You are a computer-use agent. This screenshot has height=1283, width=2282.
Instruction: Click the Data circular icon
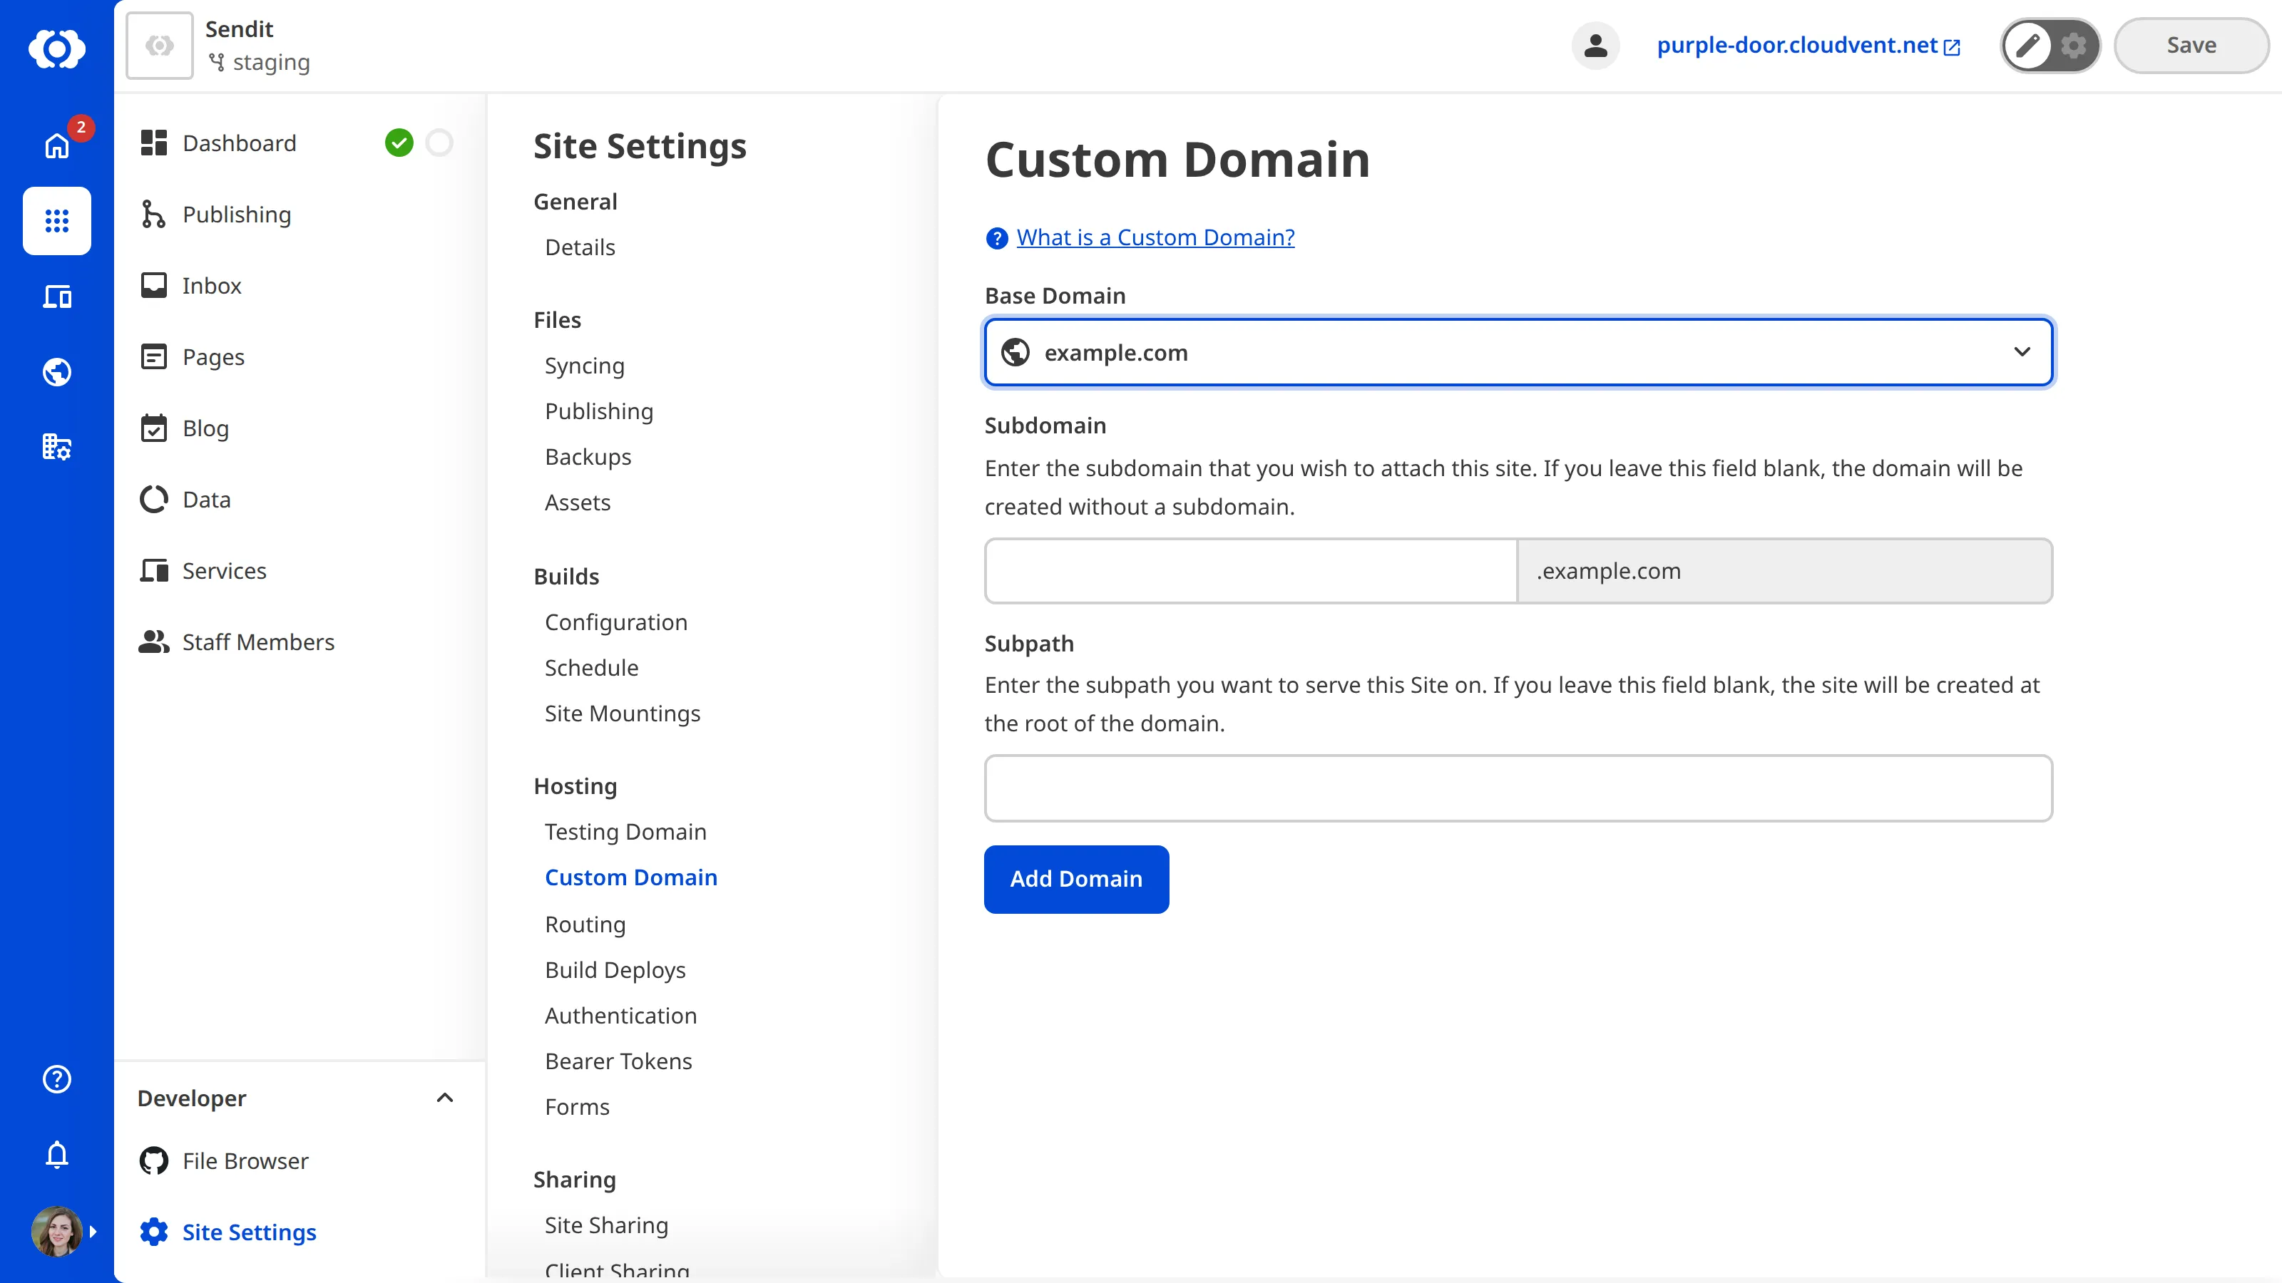click(153, 500)
